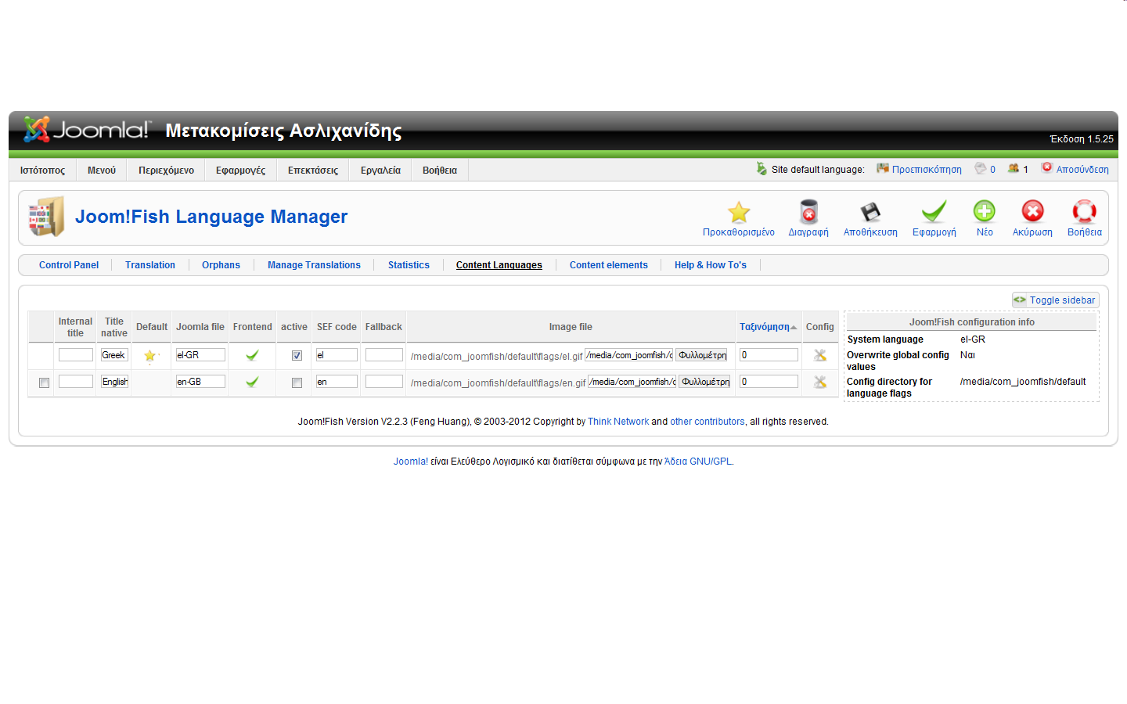
Task: Toggle Frontend checkmark for en-GB row
Action: point(252,382)
